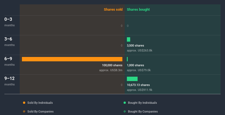This screenshot has height=115, width=225.
Task: Click the Sold By Individuals legend label
Action: (x=40, y=103)
